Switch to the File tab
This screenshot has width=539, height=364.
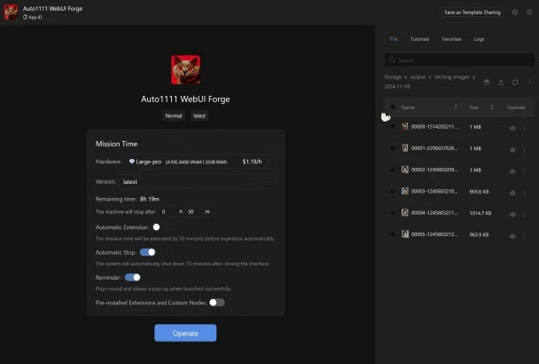click(x=394, y=39)
